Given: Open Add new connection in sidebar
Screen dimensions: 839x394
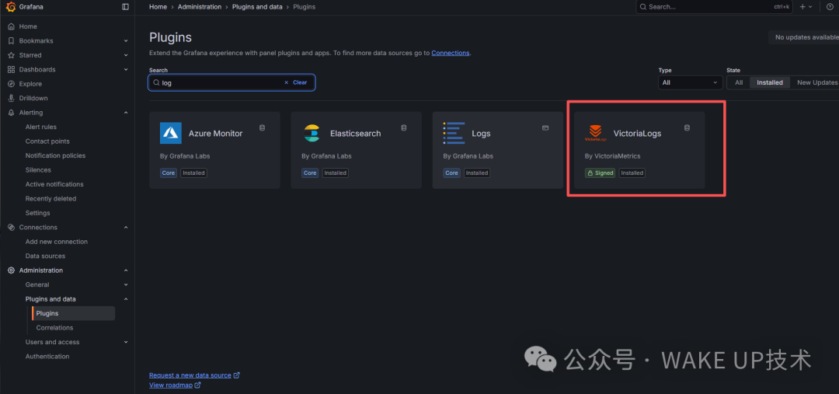Looking at the screenshot, I should tap(56, 242).
